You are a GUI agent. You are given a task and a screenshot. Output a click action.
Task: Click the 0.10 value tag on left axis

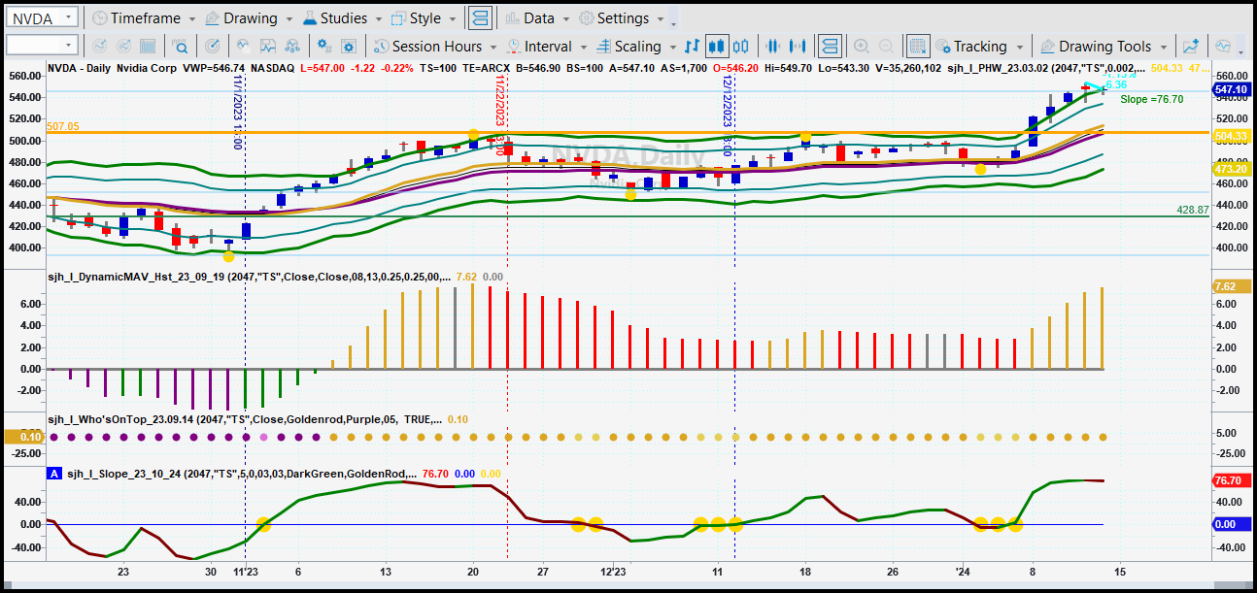pos(22,437)
